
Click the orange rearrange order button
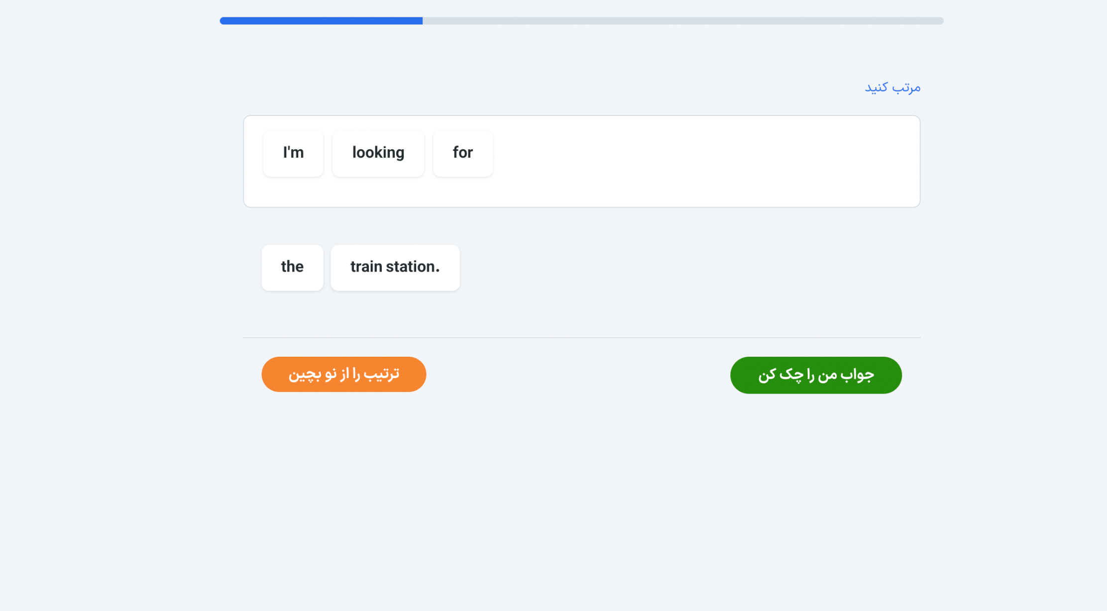343,374
